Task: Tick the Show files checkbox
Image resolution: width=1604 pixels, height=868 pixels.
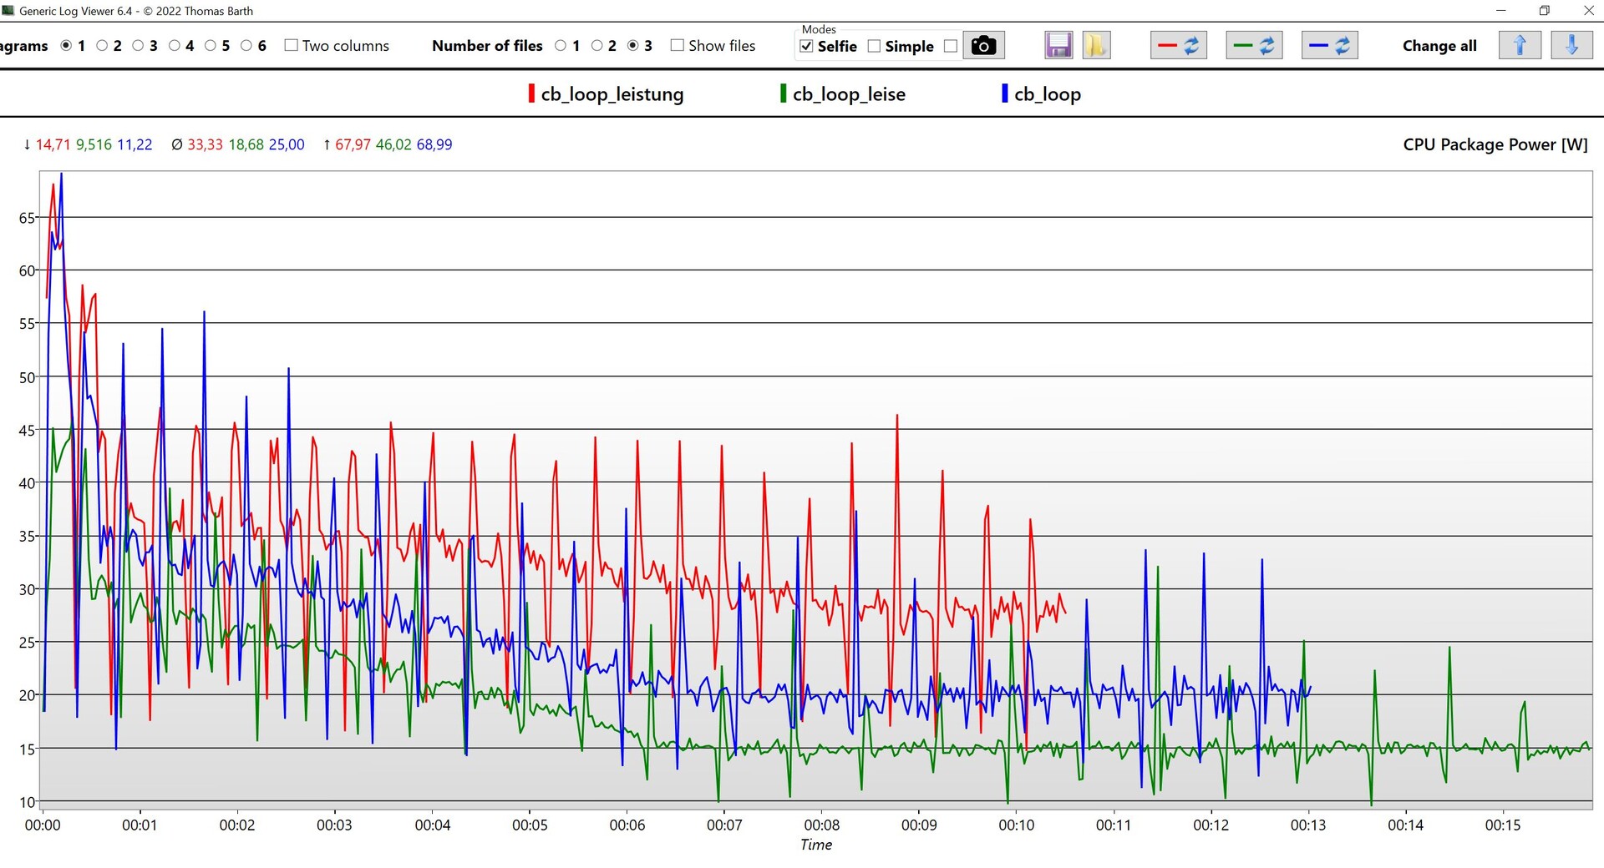Action: click(x=678, y=46)
